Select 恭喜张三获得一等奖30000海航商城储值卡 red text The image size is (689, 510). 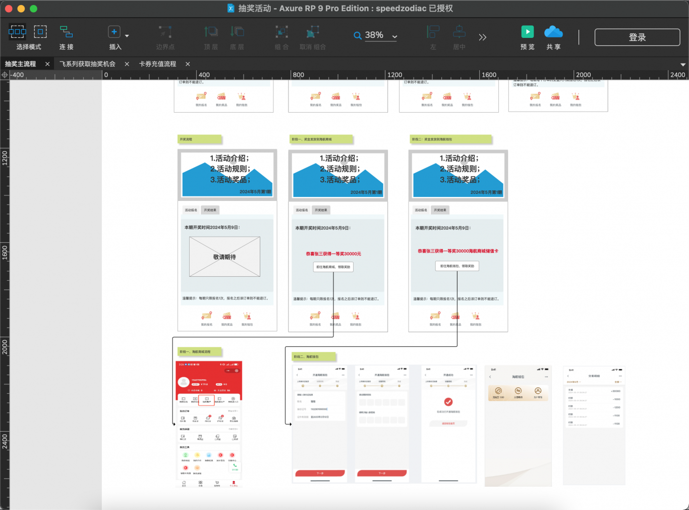tap(457, 251)
